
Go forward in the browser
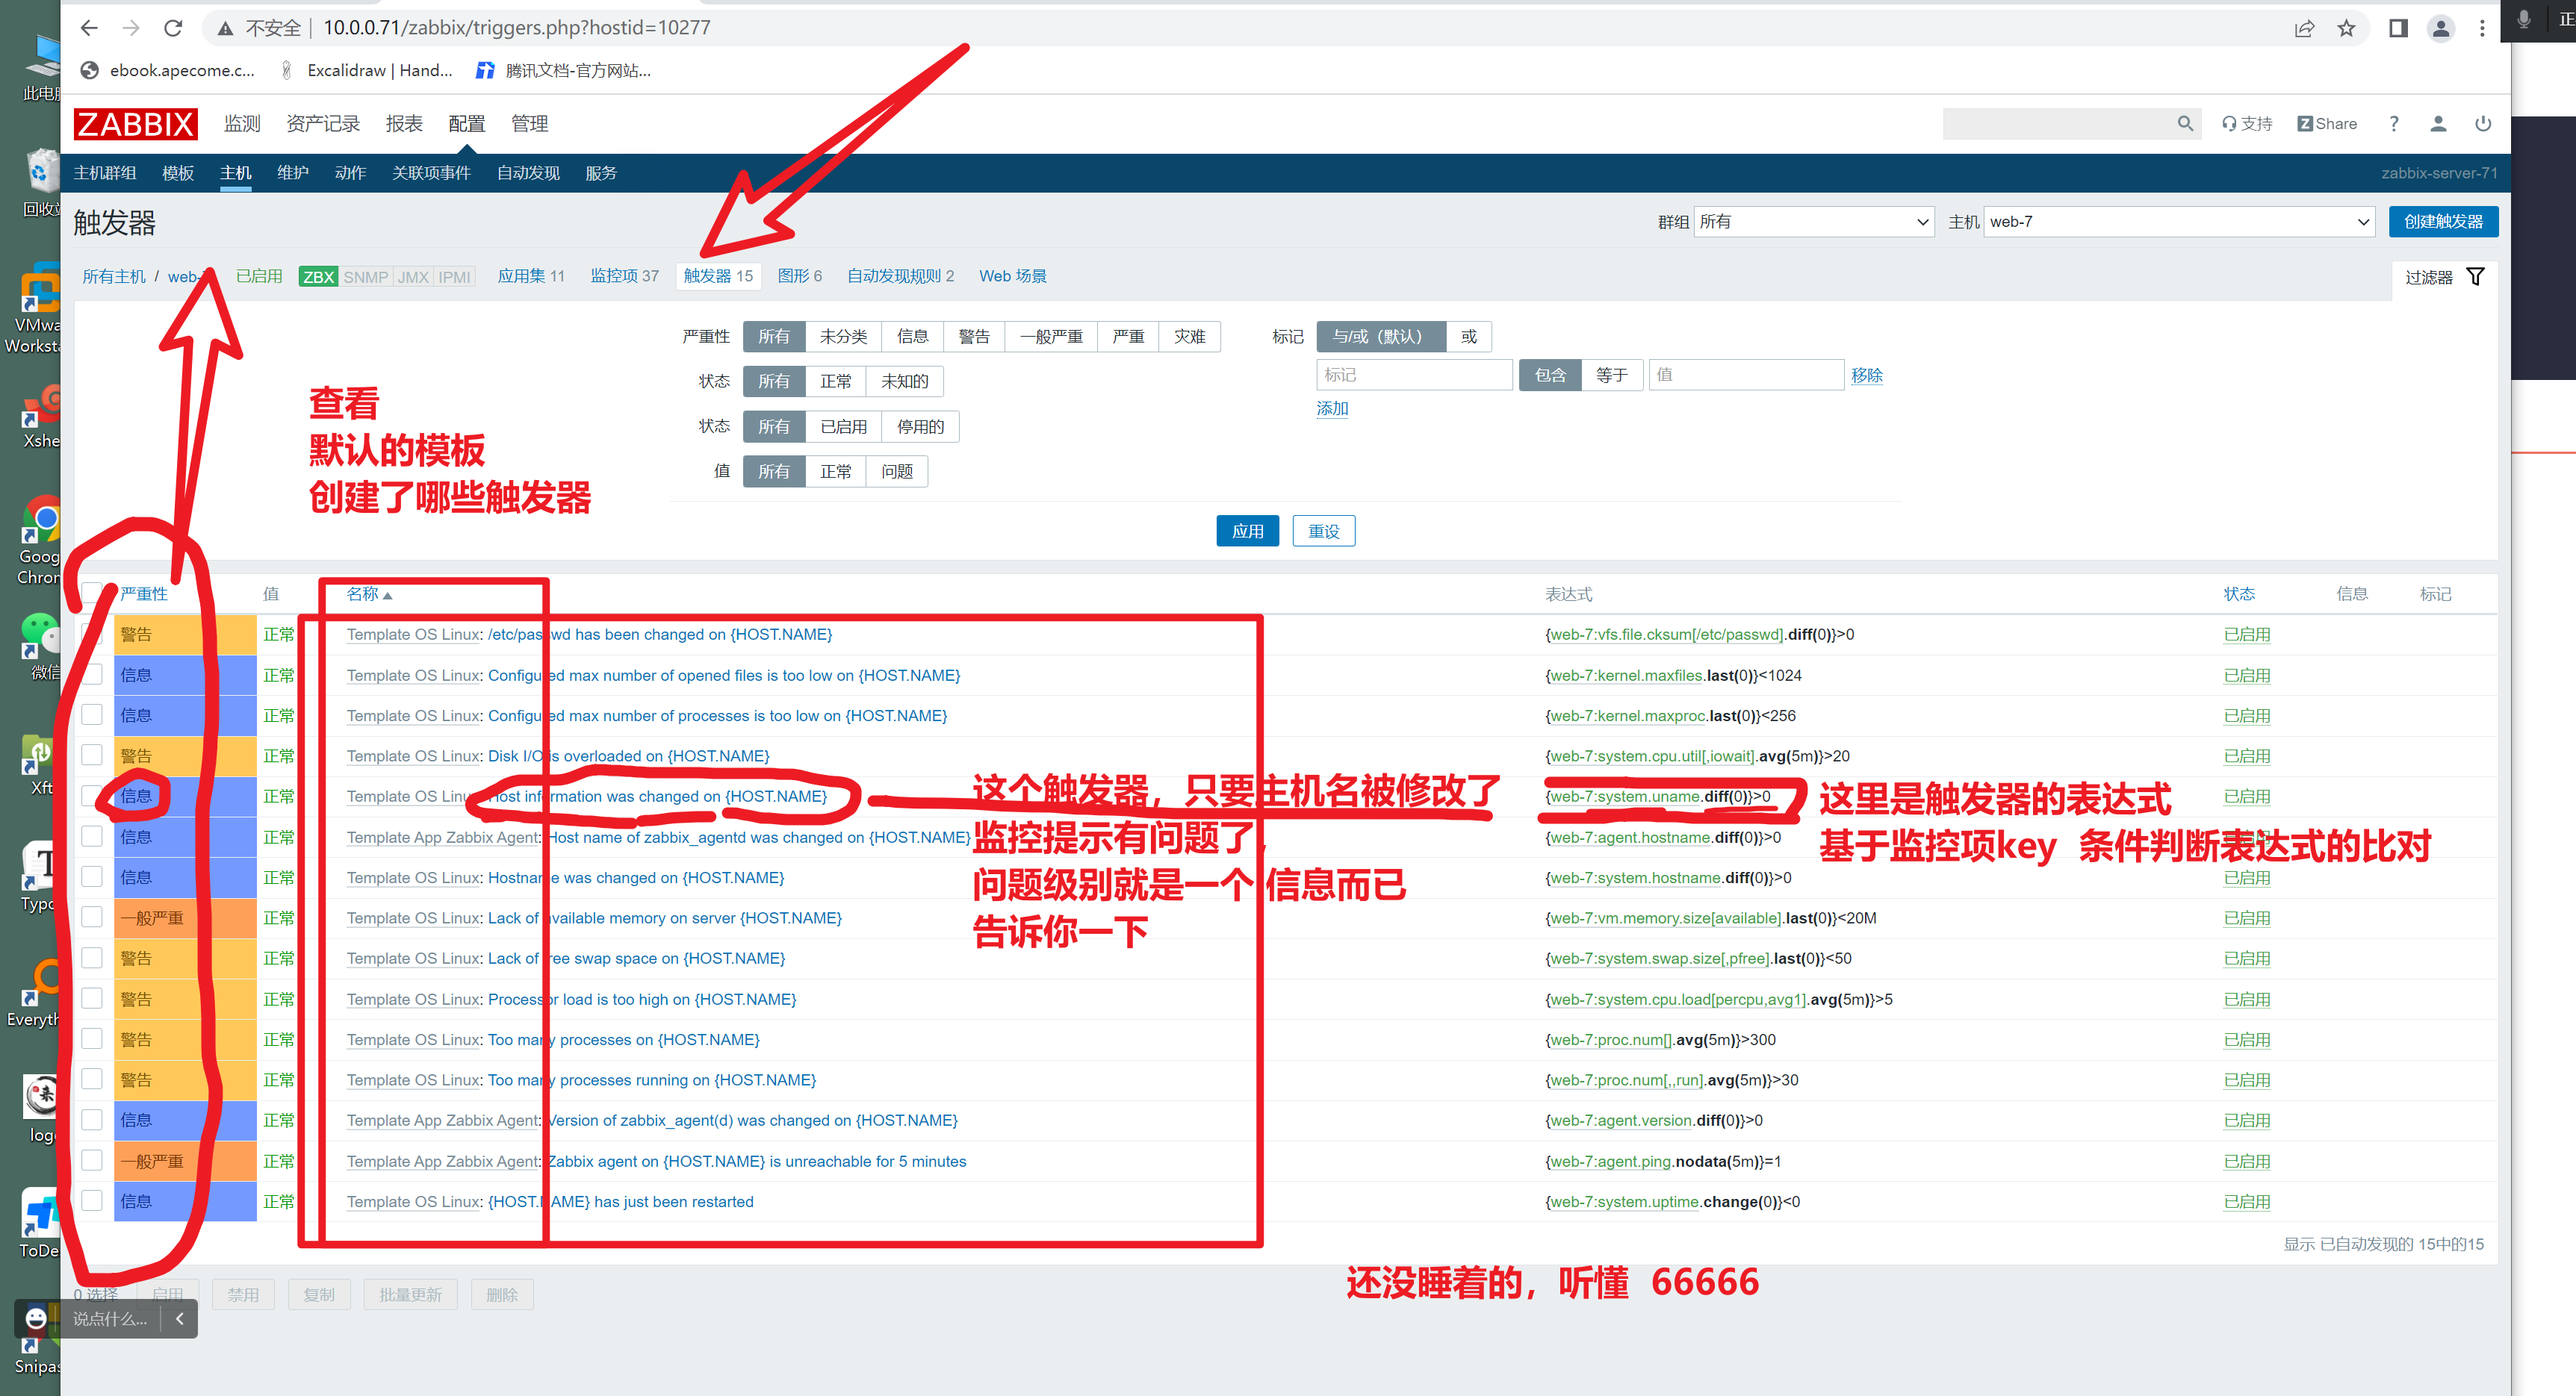point(131,28)
